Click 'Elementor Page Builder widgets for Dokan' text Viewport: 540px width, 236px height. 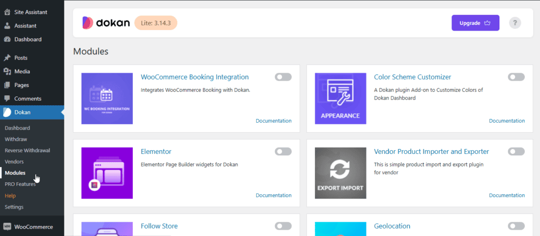(189, 164)
